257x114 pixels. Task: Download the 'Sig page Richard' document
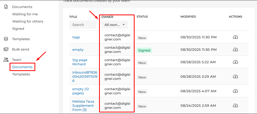click(235, 62)
